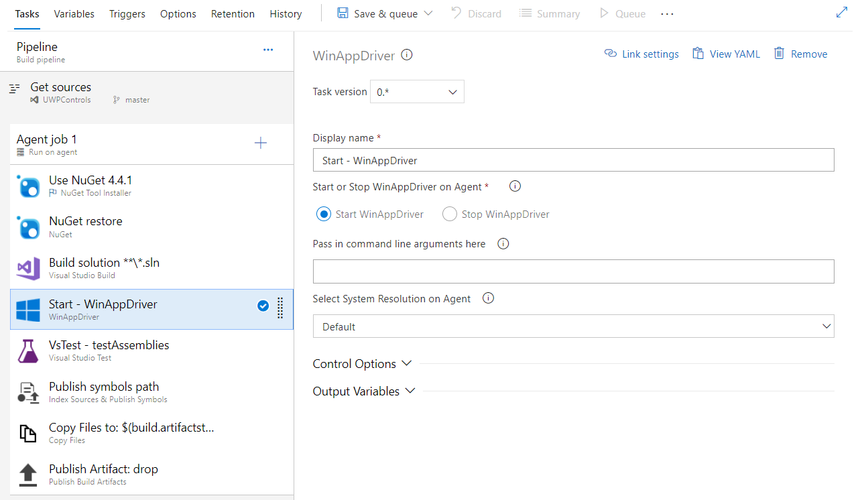864x500 pixels.
Task: Click the Visual Studio Build icon
Action: (28, 269)
